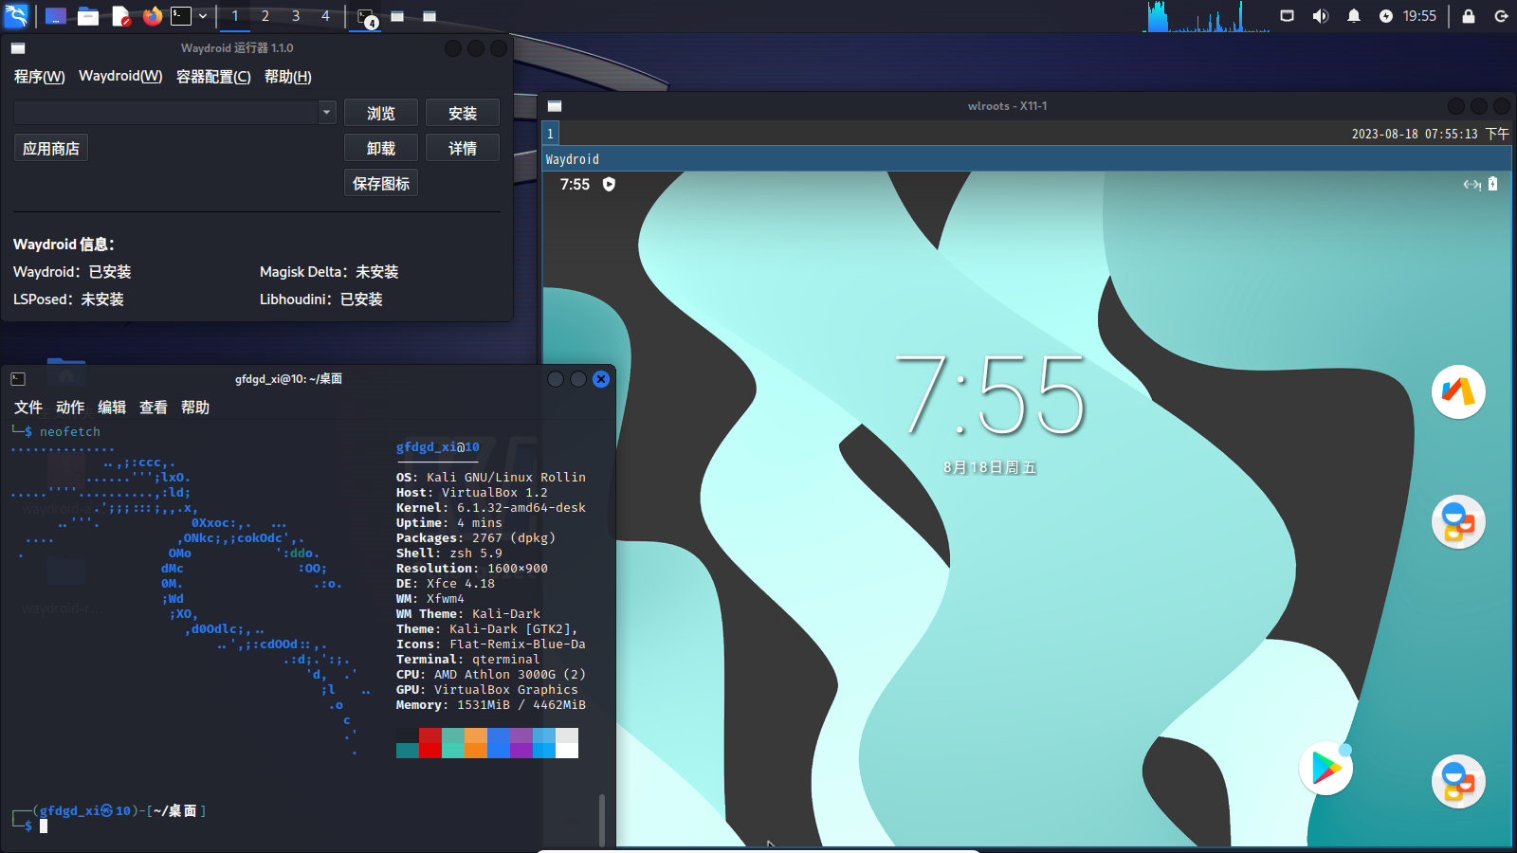The image size is (1517, 853).
Task: Click the Magisk Delta 未安装 status text
Action: [329, 272]
